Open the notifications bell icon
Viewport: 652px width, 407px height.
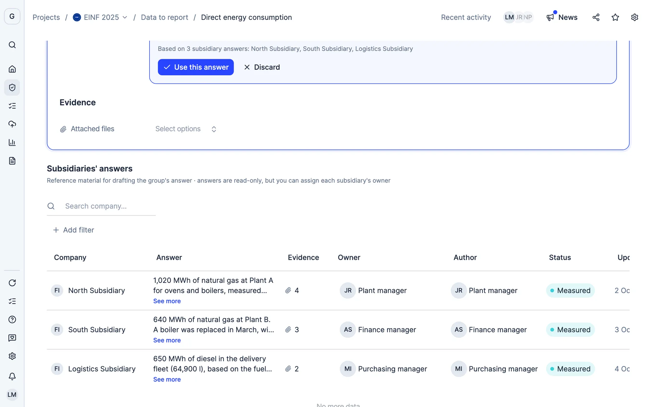12,376
